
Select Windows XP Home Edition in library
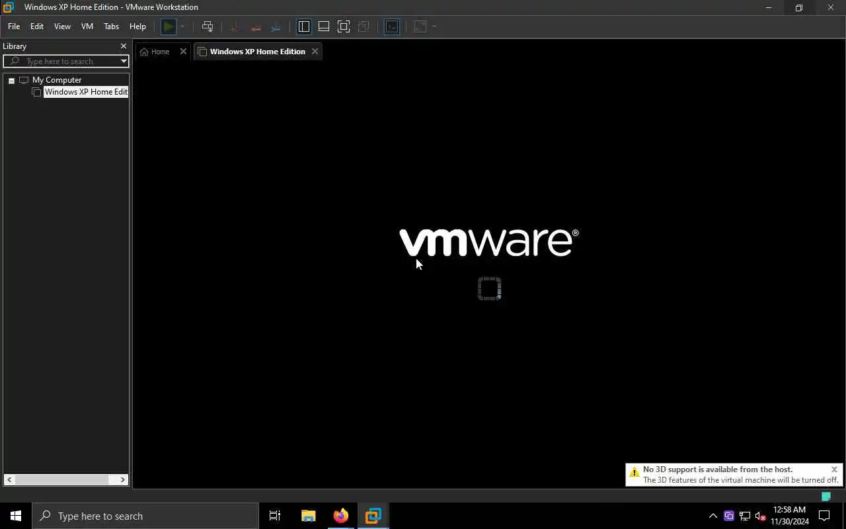[x=85, y=92]
